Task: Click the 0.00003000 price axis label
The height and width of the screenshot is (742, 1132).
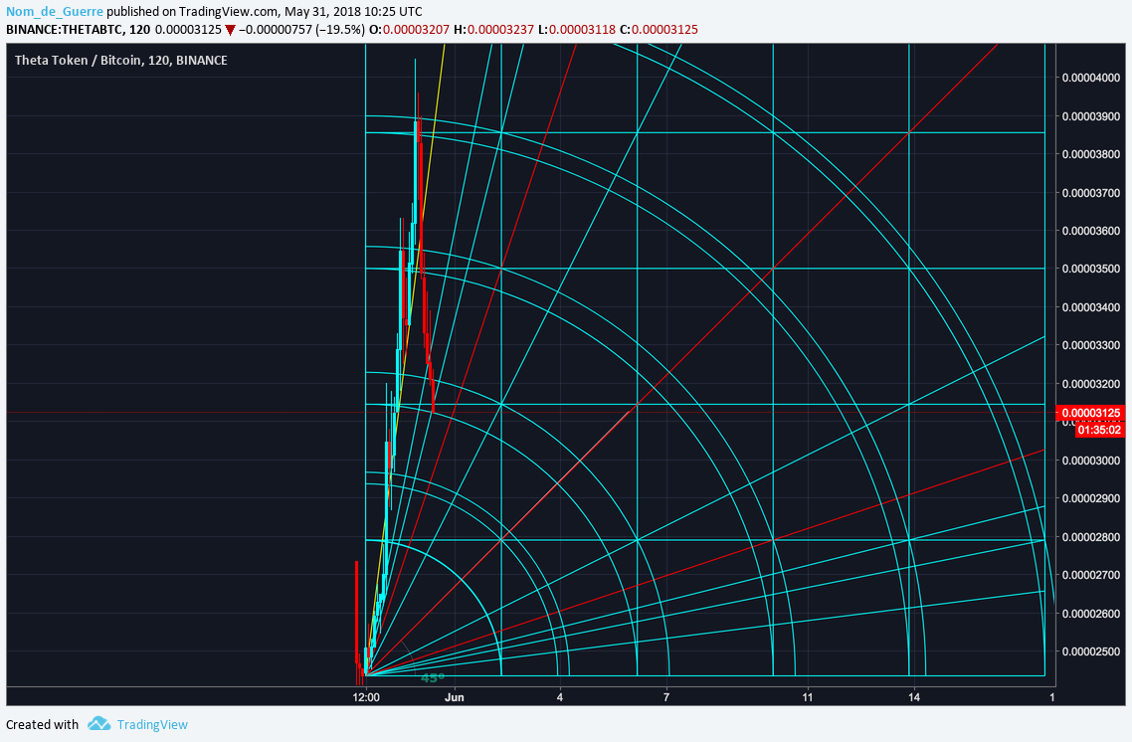Action: click(1091, 461)
